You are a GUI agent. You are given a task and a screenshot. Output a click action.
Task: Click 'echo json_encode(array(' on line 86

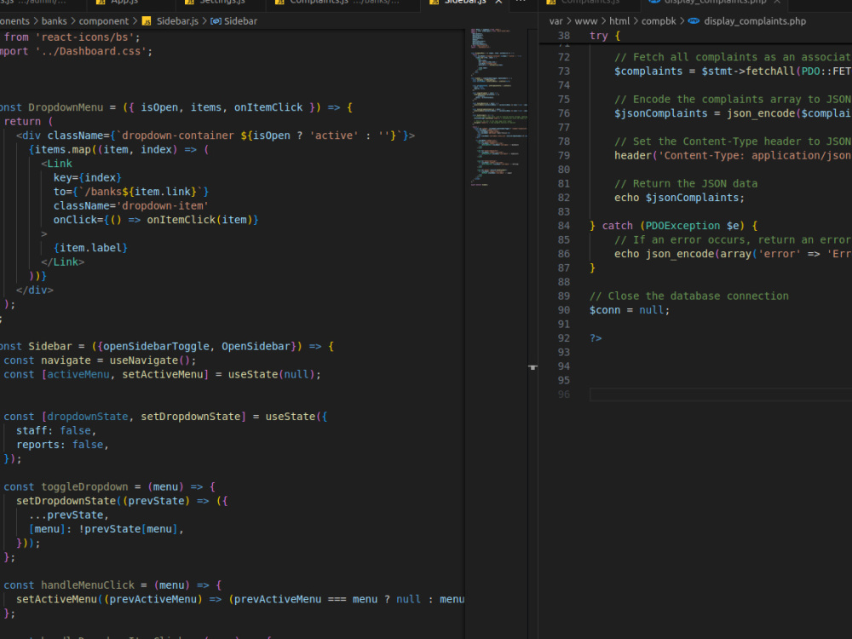pos(686,254)
